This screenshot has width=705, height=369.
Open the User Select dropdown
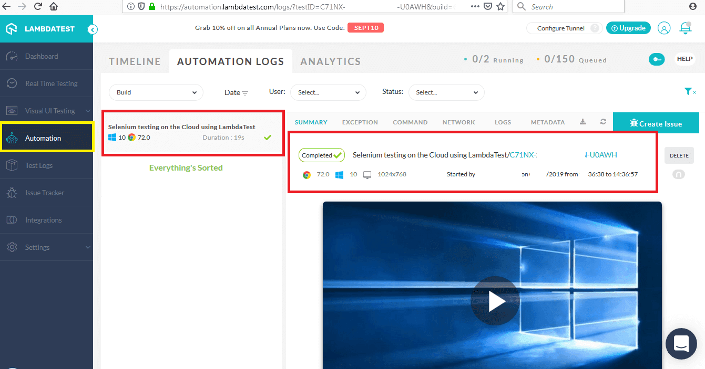click(x=328, y=92)
